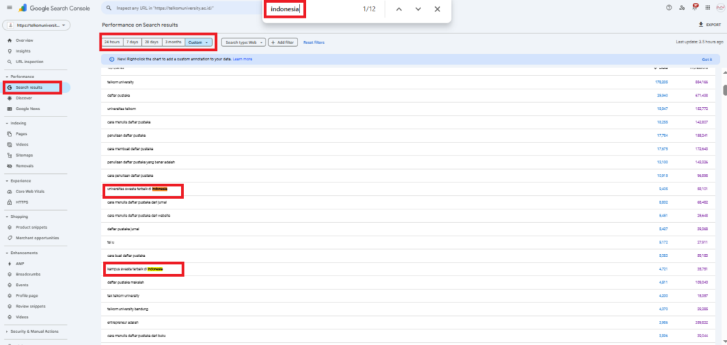The height and width of the screenshot is (345, 727).
Task: Open the account profile avatar
Action: click(720, 8)
